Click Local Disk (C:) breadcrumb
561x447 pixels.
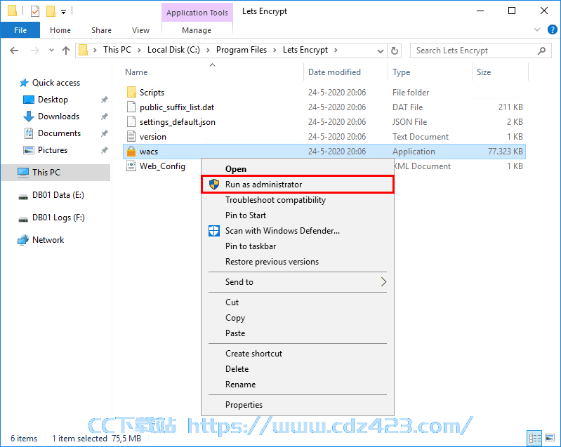pos(173,50)
